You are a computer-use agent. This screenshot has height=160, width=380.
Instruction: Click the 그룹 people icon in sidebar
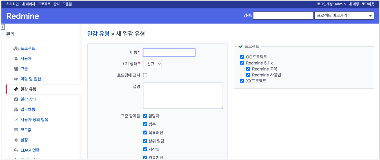coord(16,69)
